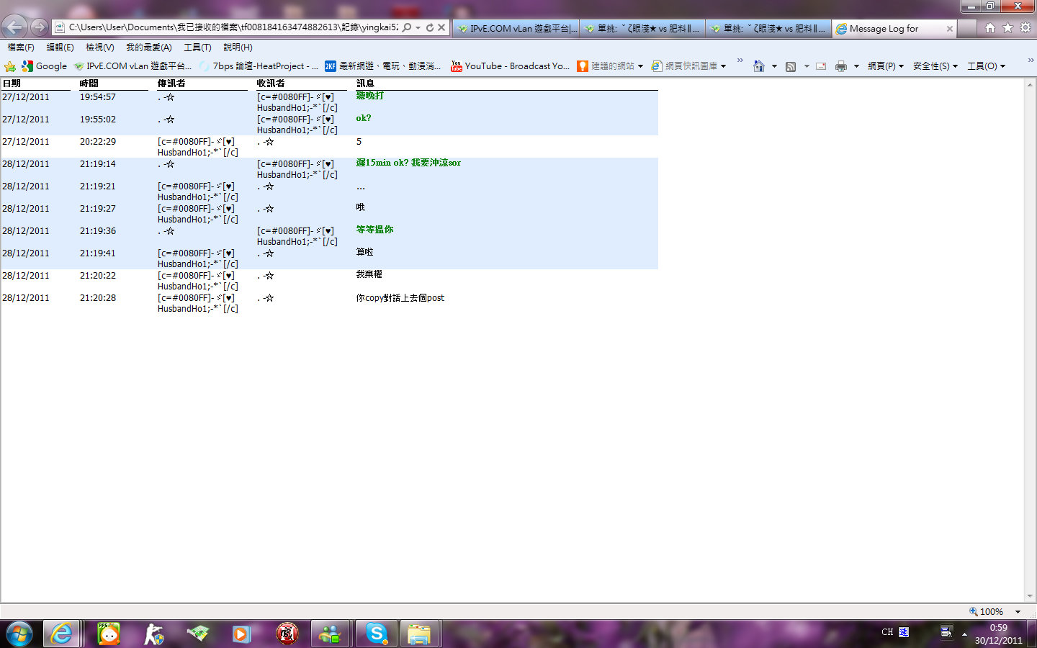Click the zoom magnifier icon in status bar
The image size is (1037, 648).
coord(974,611)
